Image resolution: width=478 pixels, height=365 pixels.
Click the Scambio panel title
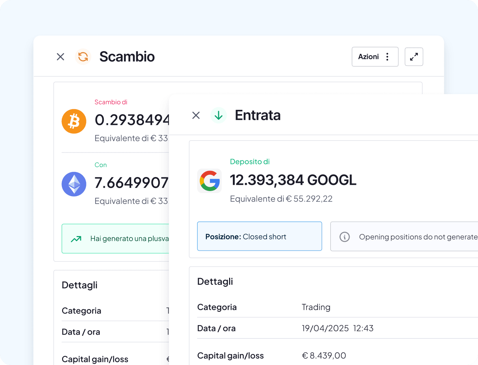127,57
